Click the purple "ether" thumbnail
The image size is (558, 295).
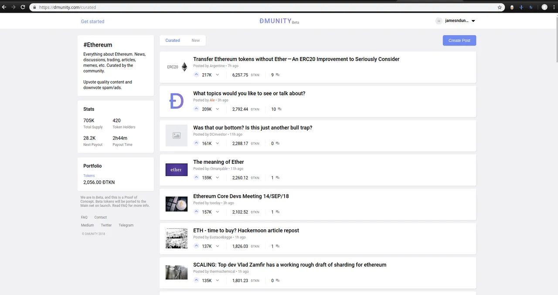pyautogui.click(x=177, y=170)
